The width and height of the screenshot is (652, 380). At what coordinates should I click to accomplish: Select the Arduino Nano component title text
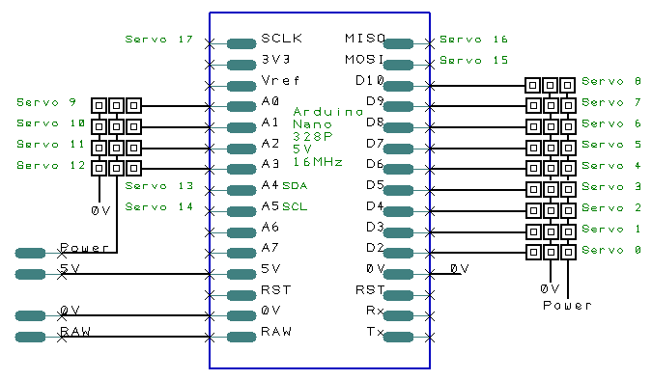[x=327, y=118]
